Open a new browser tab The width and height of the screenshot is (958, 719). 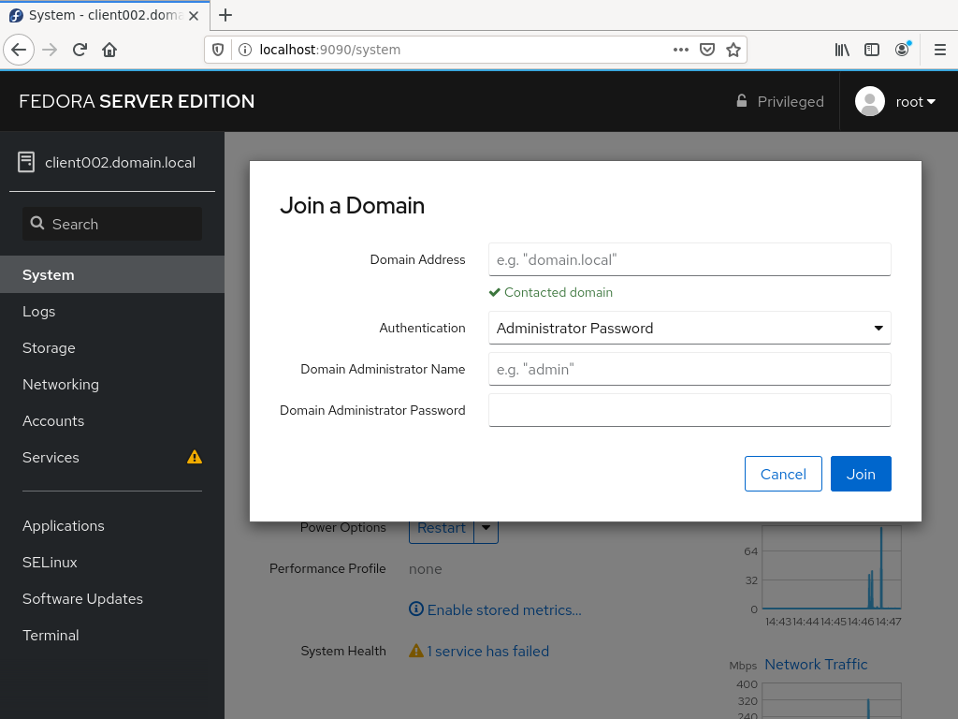[x=225, y=15]
